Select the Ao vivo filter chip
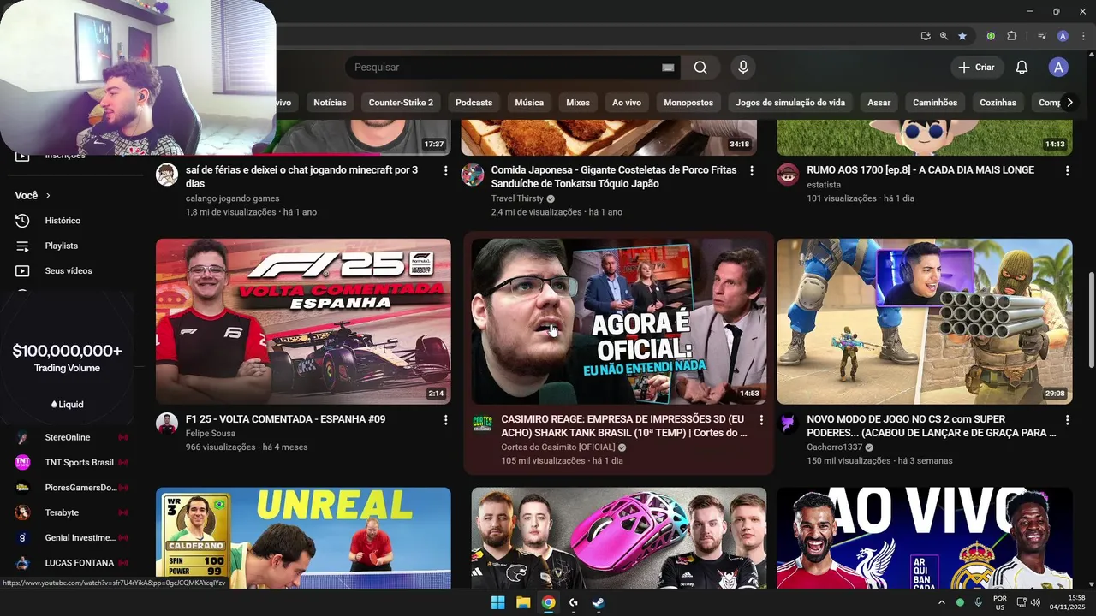The width and height of the screenshot is (1096, 616). pos(627,103)
